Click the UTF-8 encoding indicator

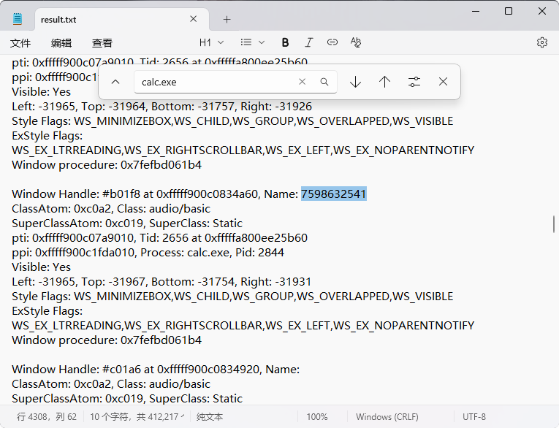(x=474, y=416)
